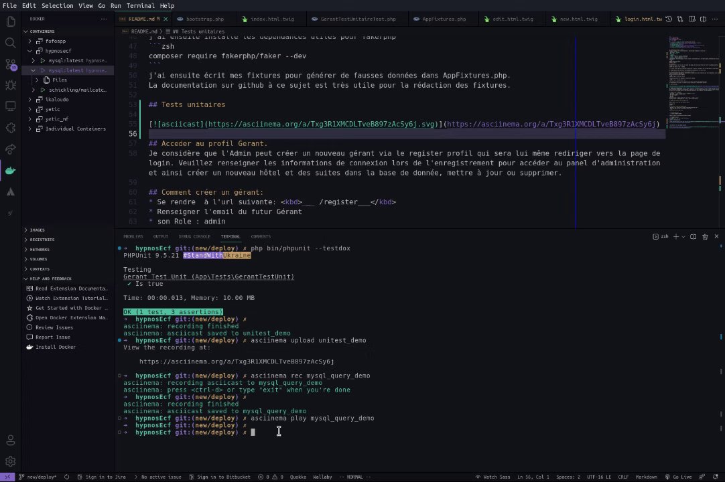Expand the yetic container group
Viewport: 725px width, 482px height.
click(30, 110)
